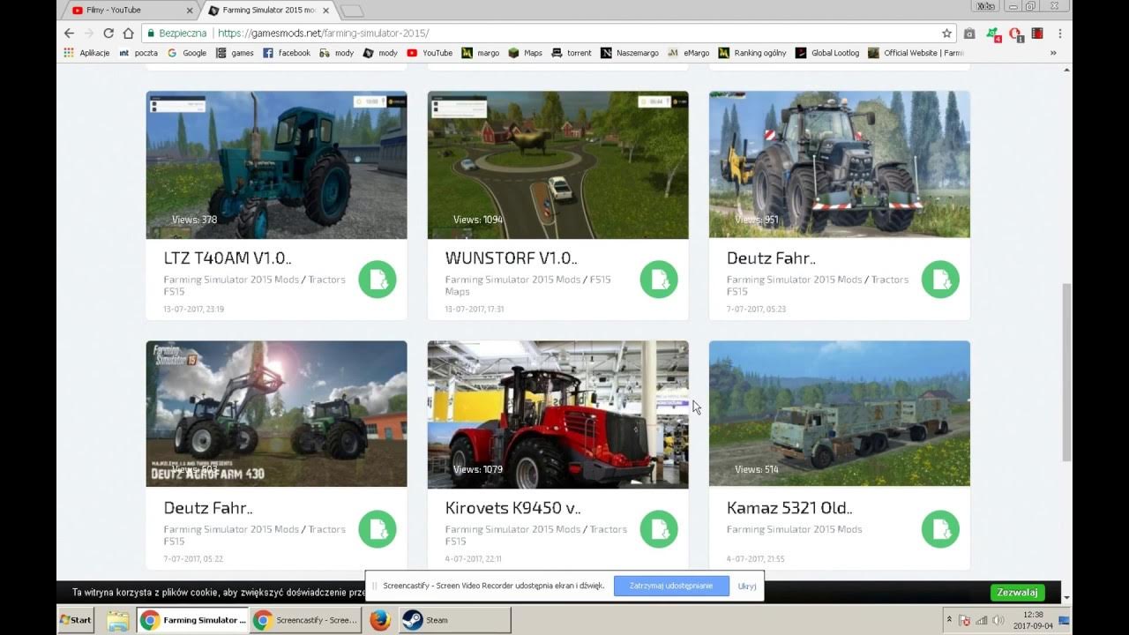
Task: Open the Ranking ogólny bookmark
Action: coord(752,53)
